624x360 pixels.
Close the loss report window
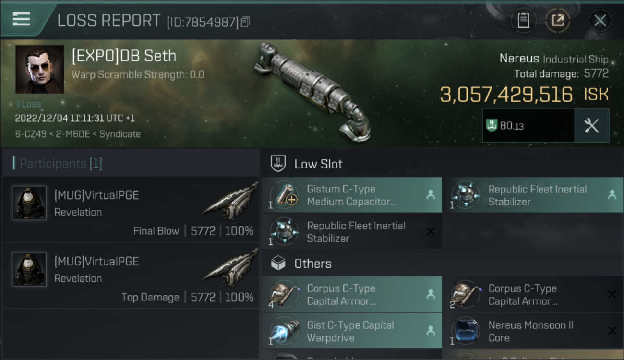pyautogui.click(x=600, y=20)
